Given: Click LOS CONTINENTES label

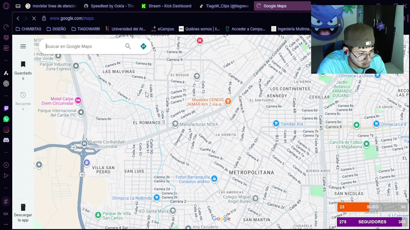Looking at the screenshot, I should click(290, 89).
